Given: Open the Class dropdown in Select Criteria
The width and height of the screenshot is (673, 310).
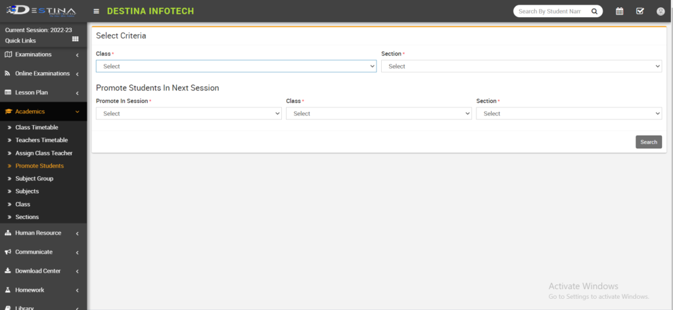Looking at the screenshot, I should (236, 66).
